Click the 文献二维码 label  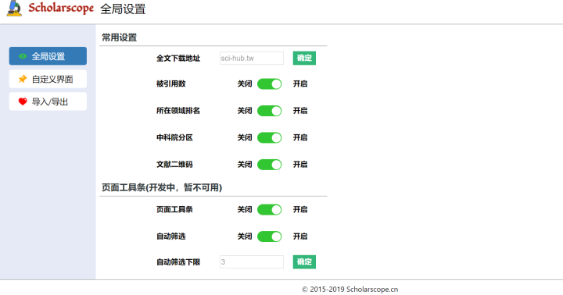click(x=174, y=165)
